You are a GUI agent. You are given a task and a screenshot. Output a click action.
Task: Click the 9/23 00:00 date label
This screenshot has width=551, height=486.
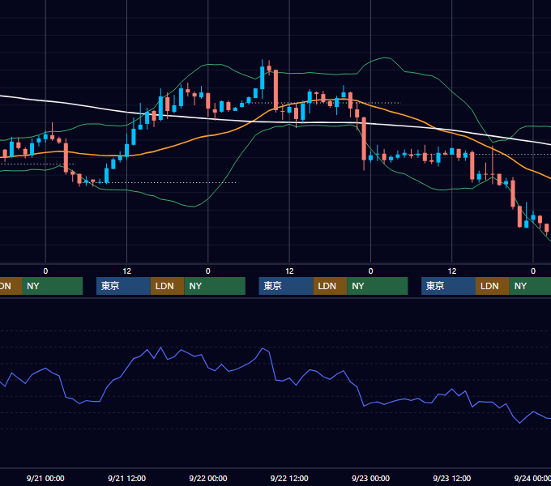(371, 478)
